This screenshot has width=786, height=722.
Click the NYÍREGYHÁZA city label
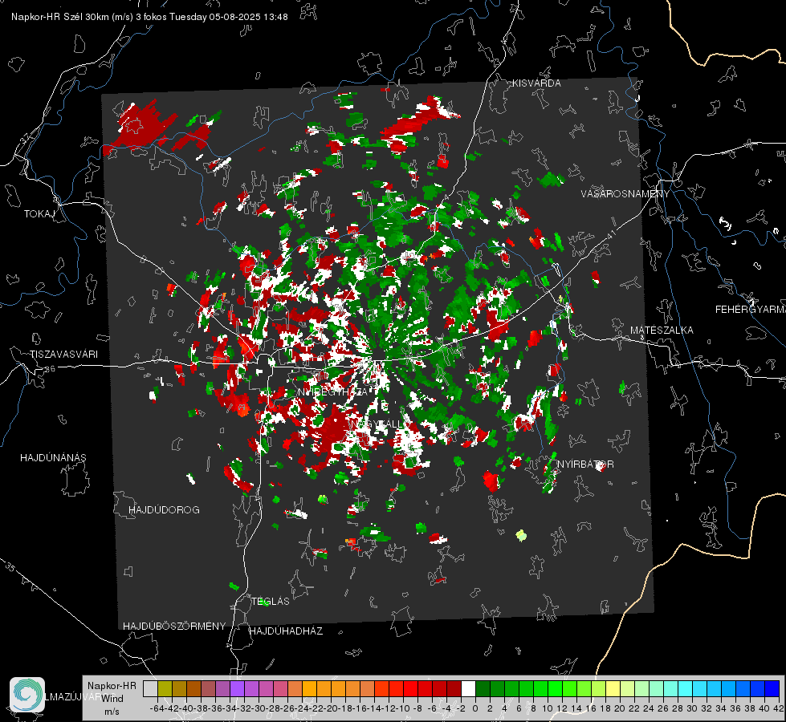(333, 391)
